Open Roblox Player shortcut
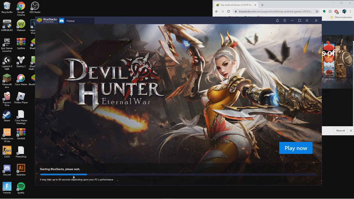354x199 pixels. (21, 98)
